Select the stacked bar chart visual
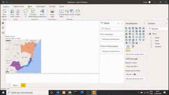 tap(126, 28)
